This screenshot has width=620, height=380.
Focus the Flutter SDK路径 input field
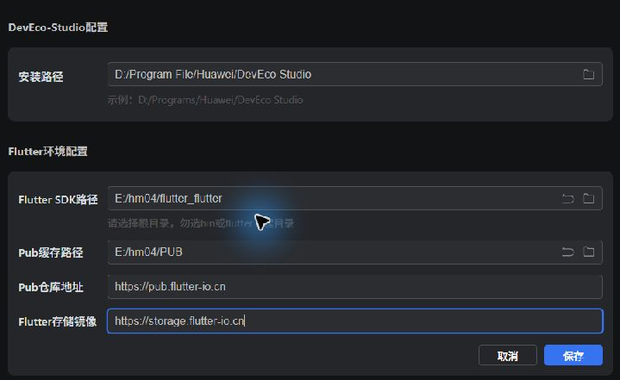coord(354,198)
